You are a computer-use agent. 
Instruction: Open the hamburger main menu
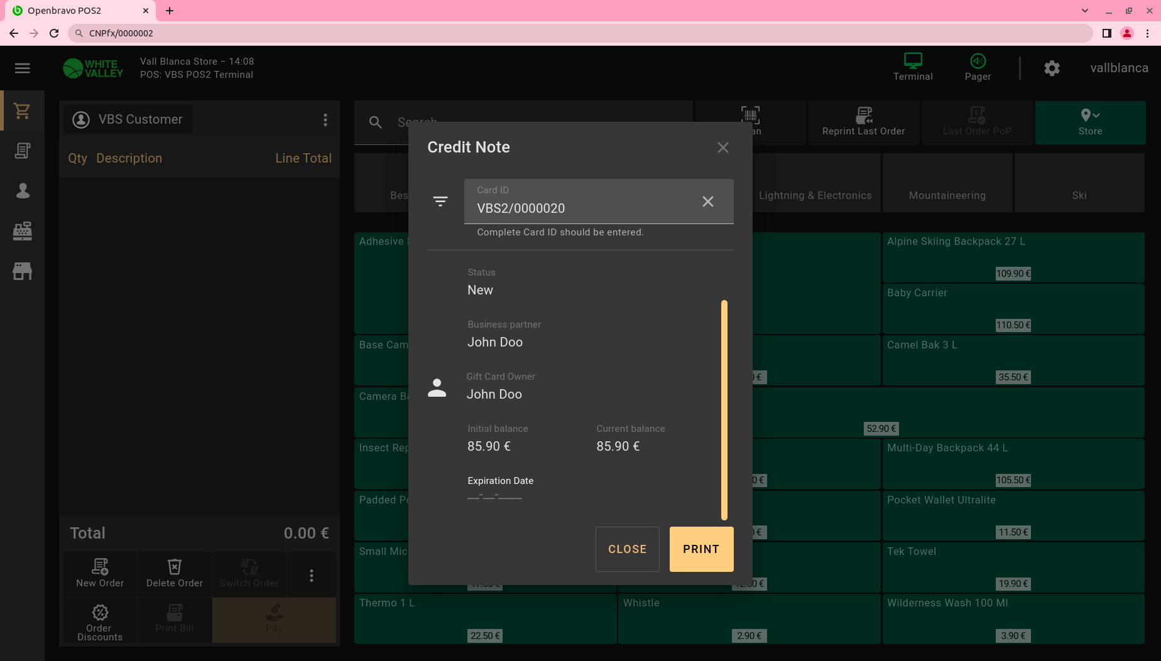click(x=23, y=68)
